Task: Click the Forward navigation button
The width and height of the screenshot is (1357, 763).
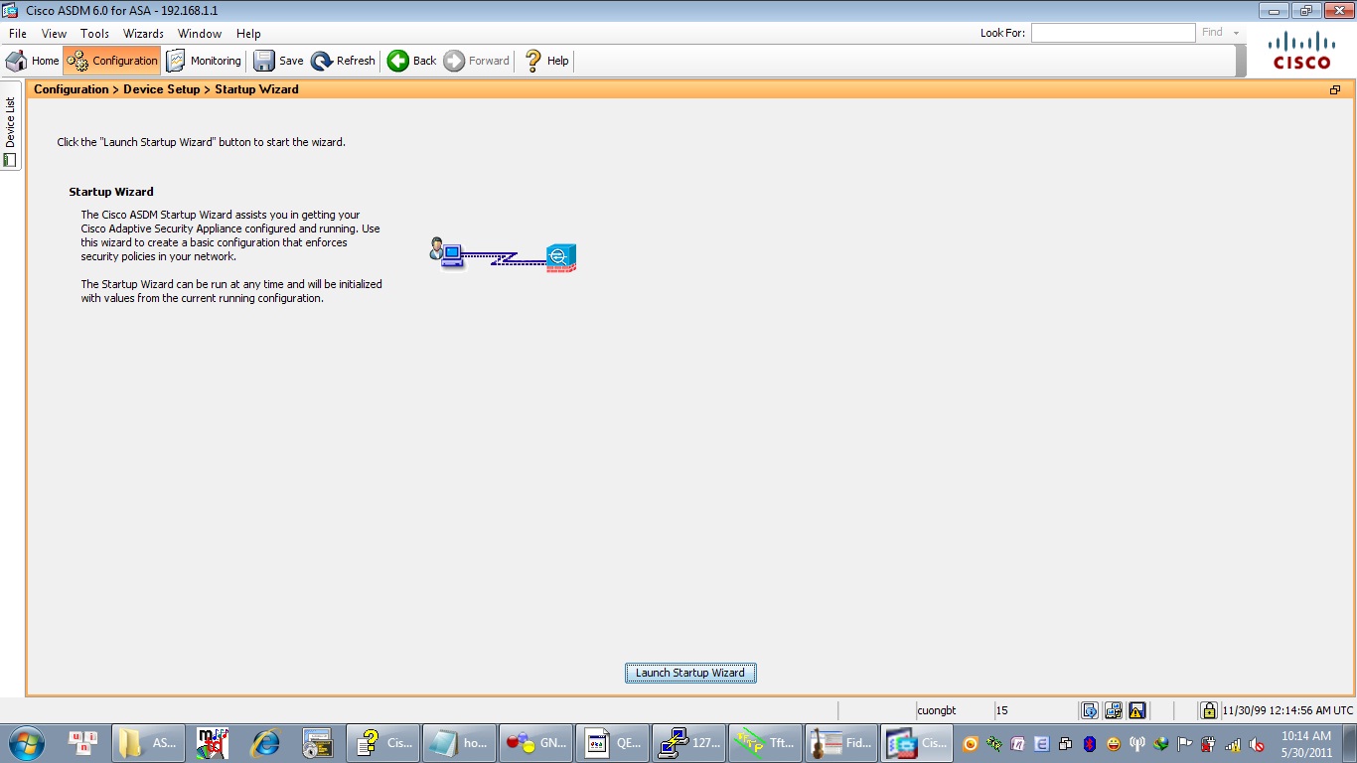Action: click(x=476, y=61)
